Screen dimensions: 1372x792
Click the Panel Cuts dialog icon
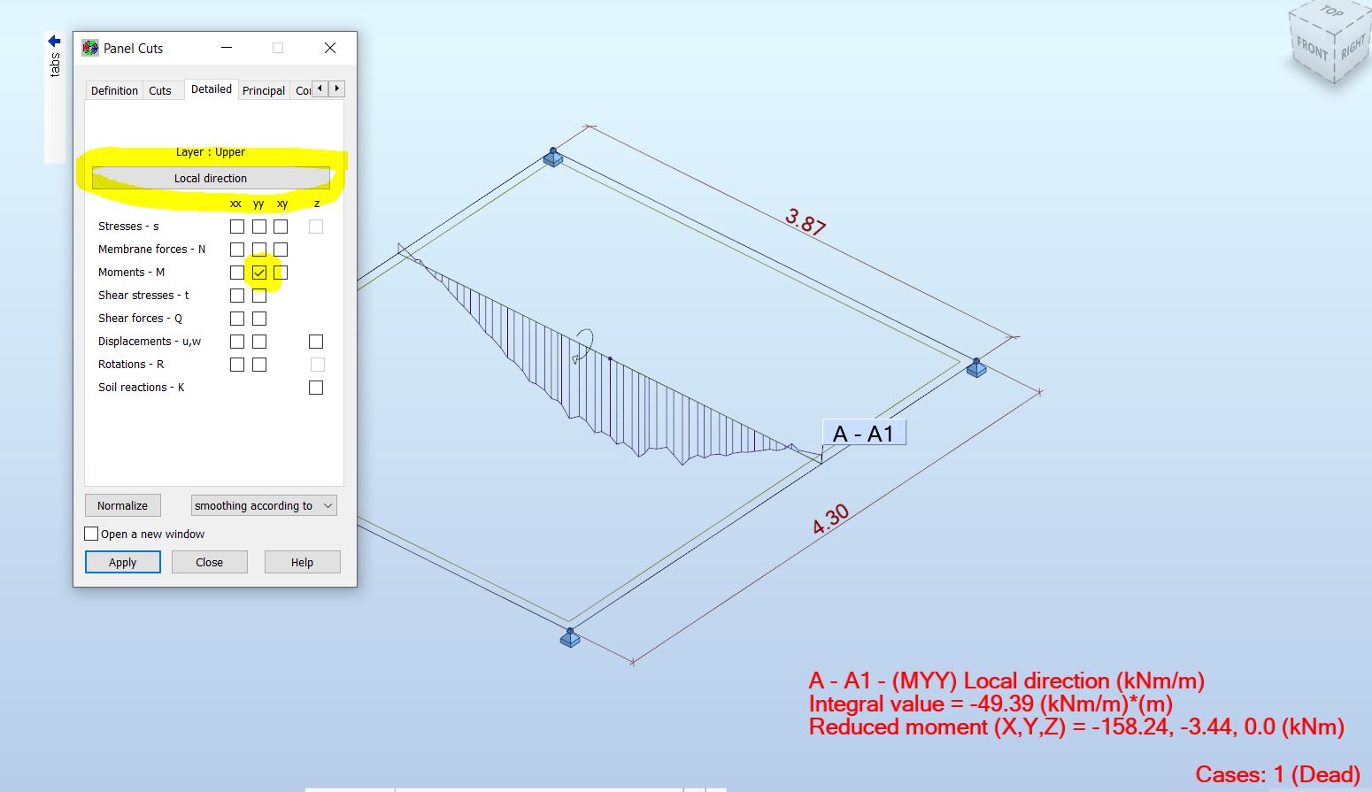tap(89, 48)
